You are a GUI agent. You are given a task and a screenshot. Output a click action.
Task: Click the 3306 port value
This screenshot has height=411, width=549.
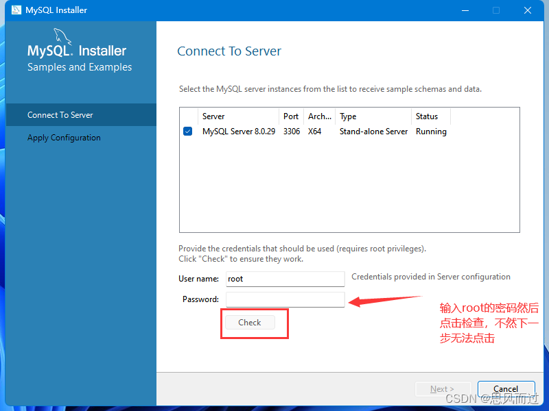tap(292, 132)
